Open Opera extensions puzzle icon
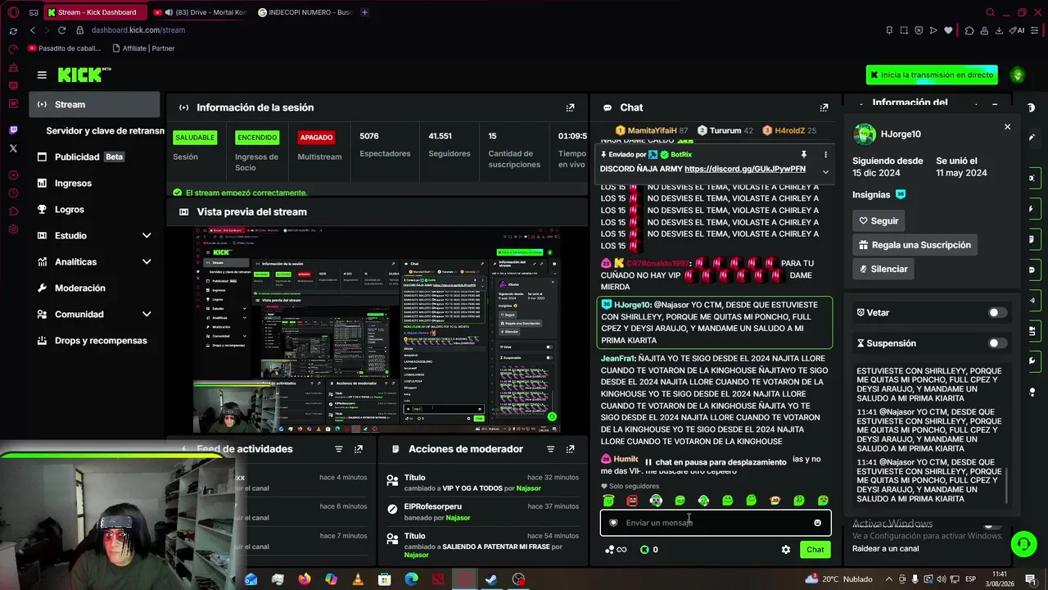The width and height of the screenshot is (1048, 590). pos(969,30)
